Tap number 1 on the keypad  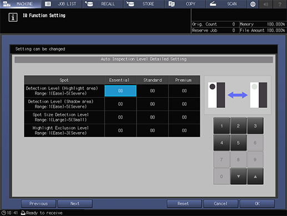(221, 126)
